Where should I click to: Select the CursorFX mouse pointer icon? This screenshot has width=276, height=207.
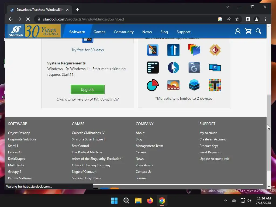[173, 67]
